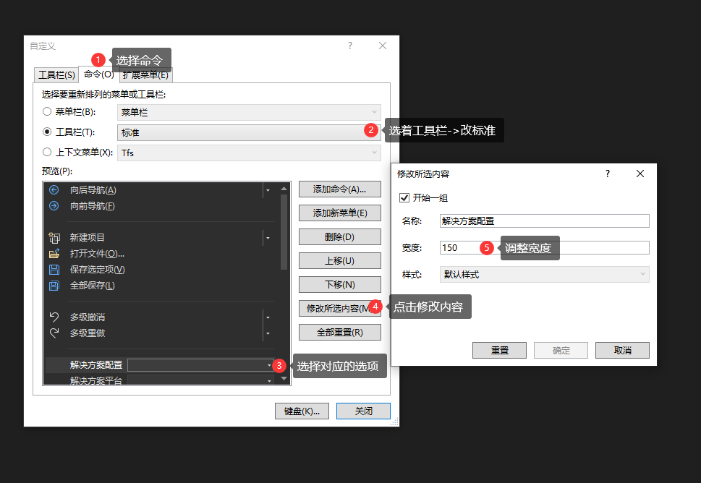Viewport: 701px width, 483px height.
Task: Click the preview list scroll up arrow
Action: tap(284, 189)
